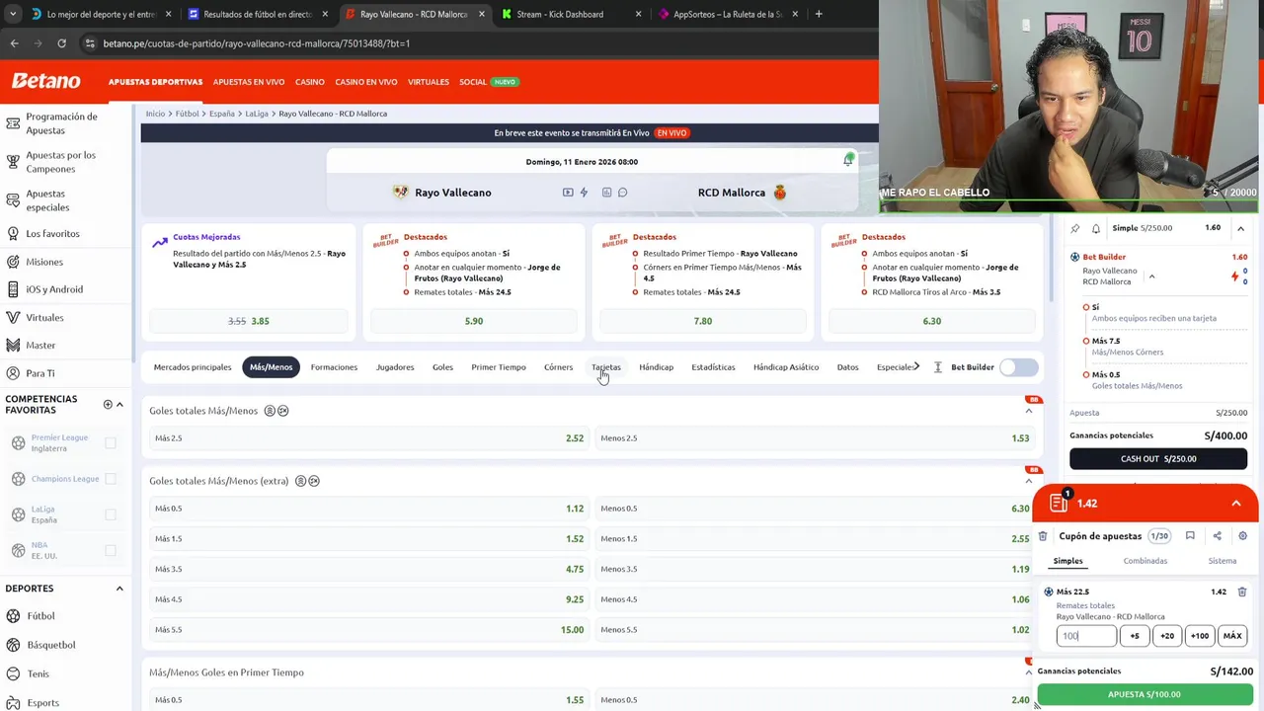The image size is (1264, 711).
Task: Click the Betano logo
Action: (45, 81)
